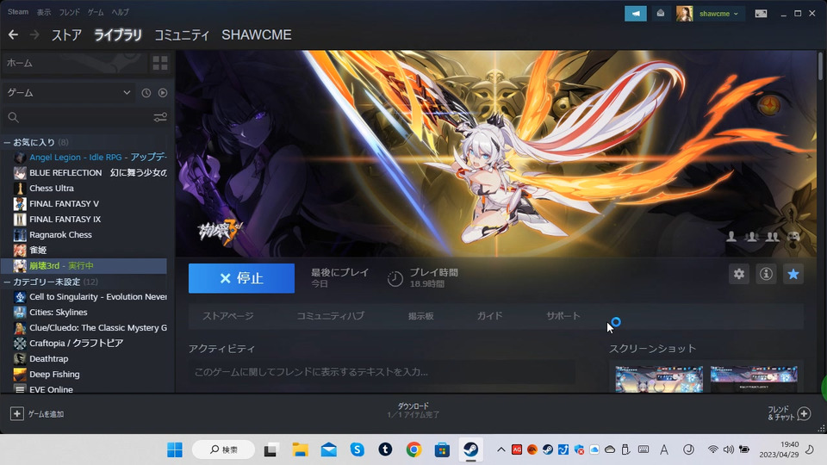The width and height of the screenshot is (827, 465).
Task: Open the ヘルプ menu
Action: [121, 11]
